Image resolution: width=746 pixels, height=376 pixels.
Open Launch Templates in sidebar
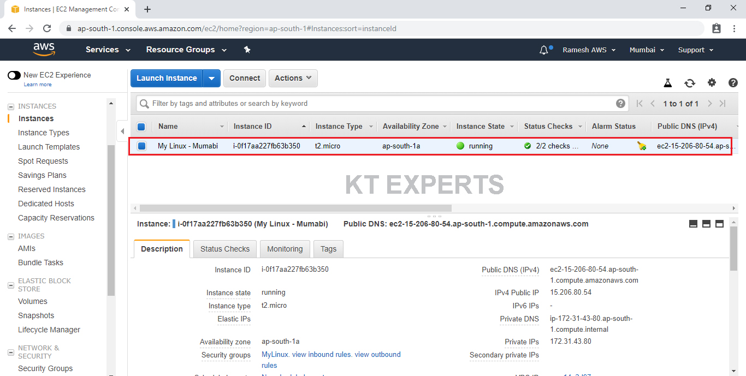(49, 147)
